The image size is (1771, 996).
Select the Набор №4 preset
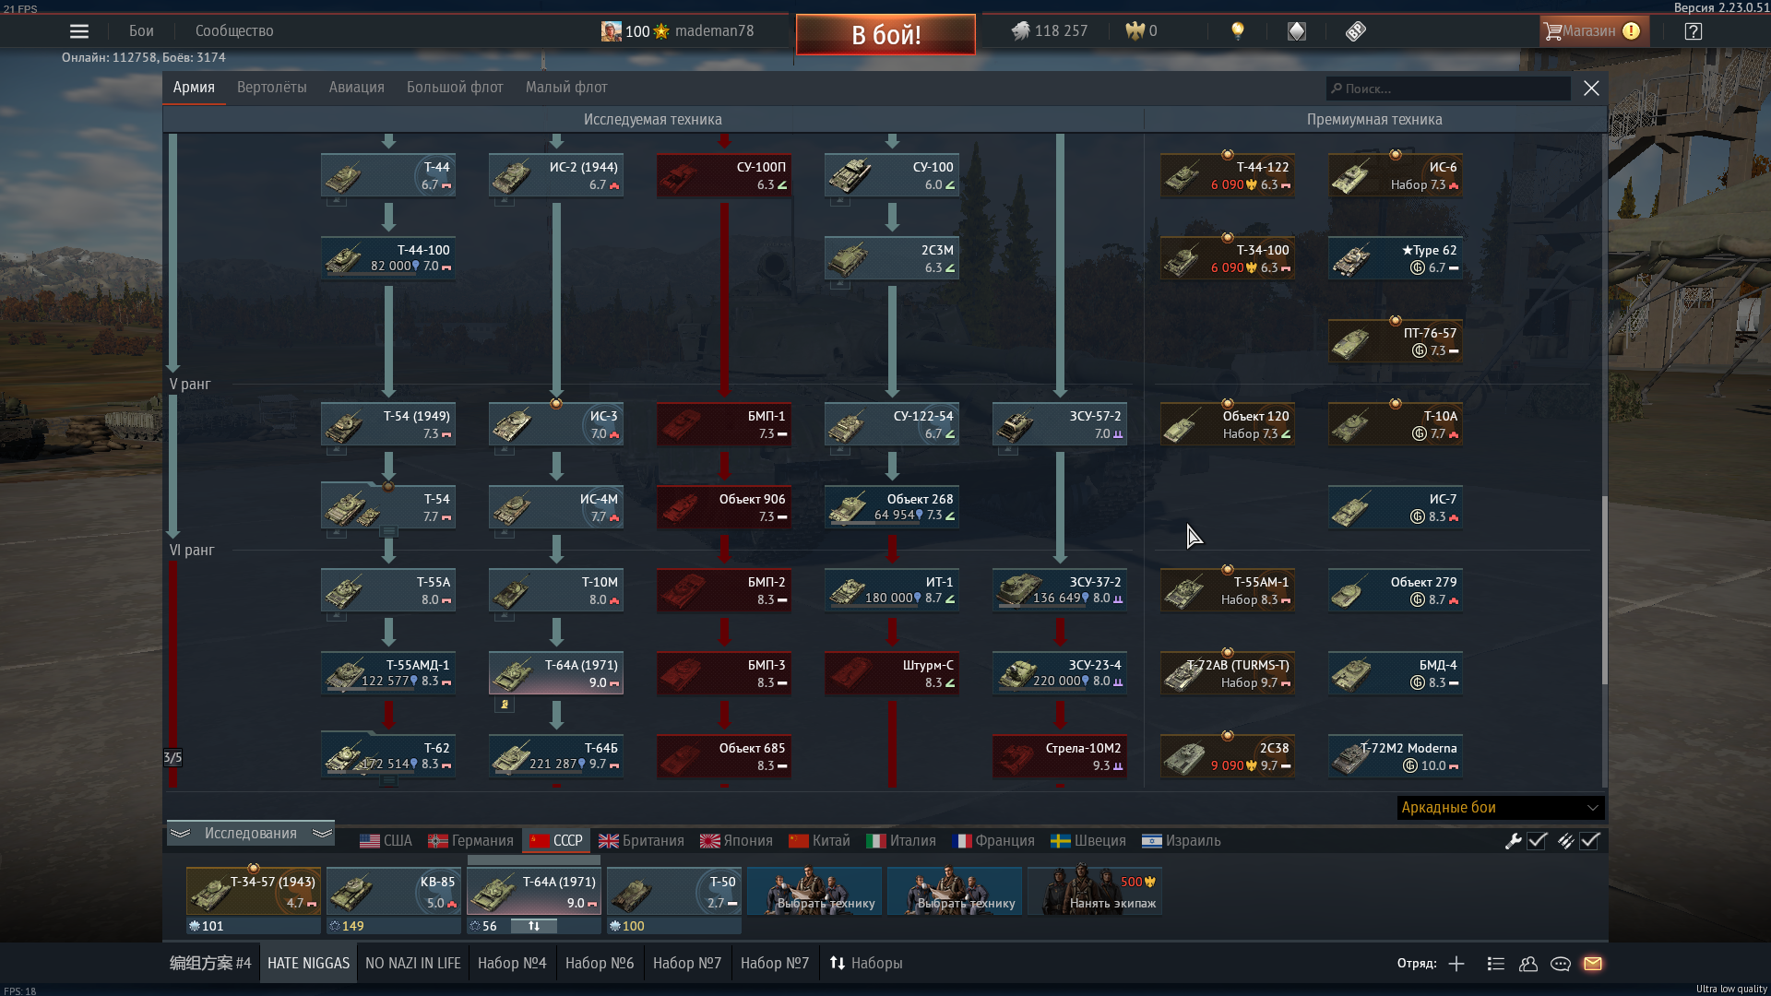512,964
